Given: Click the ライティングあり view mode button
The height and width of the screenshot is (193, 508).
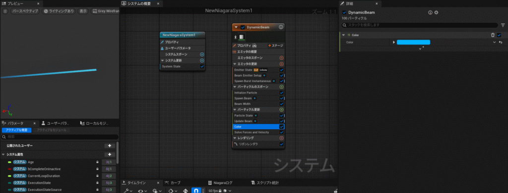Looking at the screenshot, I should coord(59,11).
